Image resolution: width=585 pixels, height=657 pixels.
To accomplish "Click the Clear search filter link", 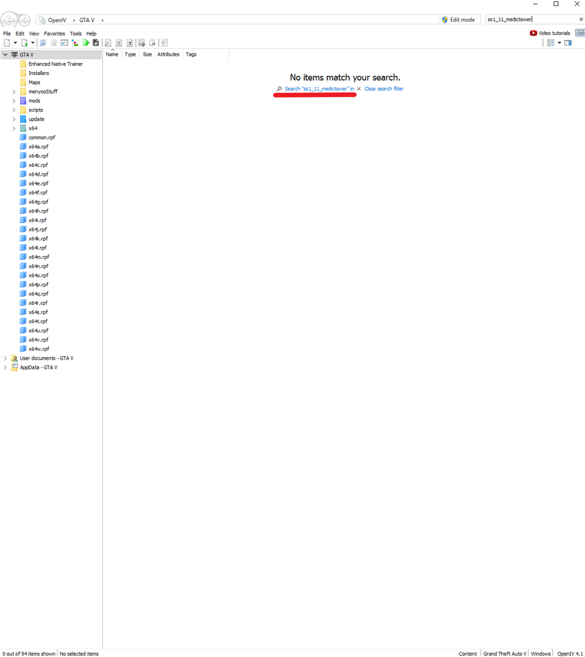I will [384, 89].
